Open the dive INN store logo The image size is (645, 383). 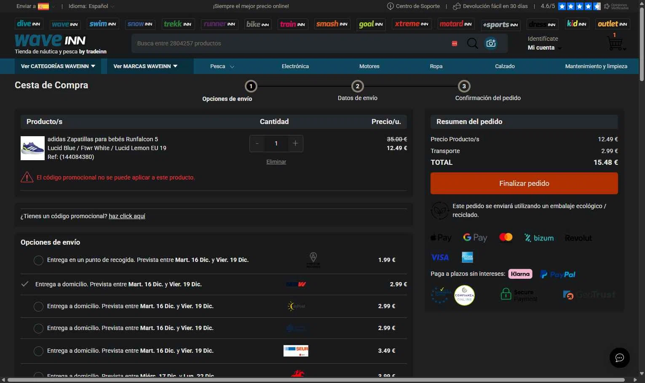(x=29, y=24)
